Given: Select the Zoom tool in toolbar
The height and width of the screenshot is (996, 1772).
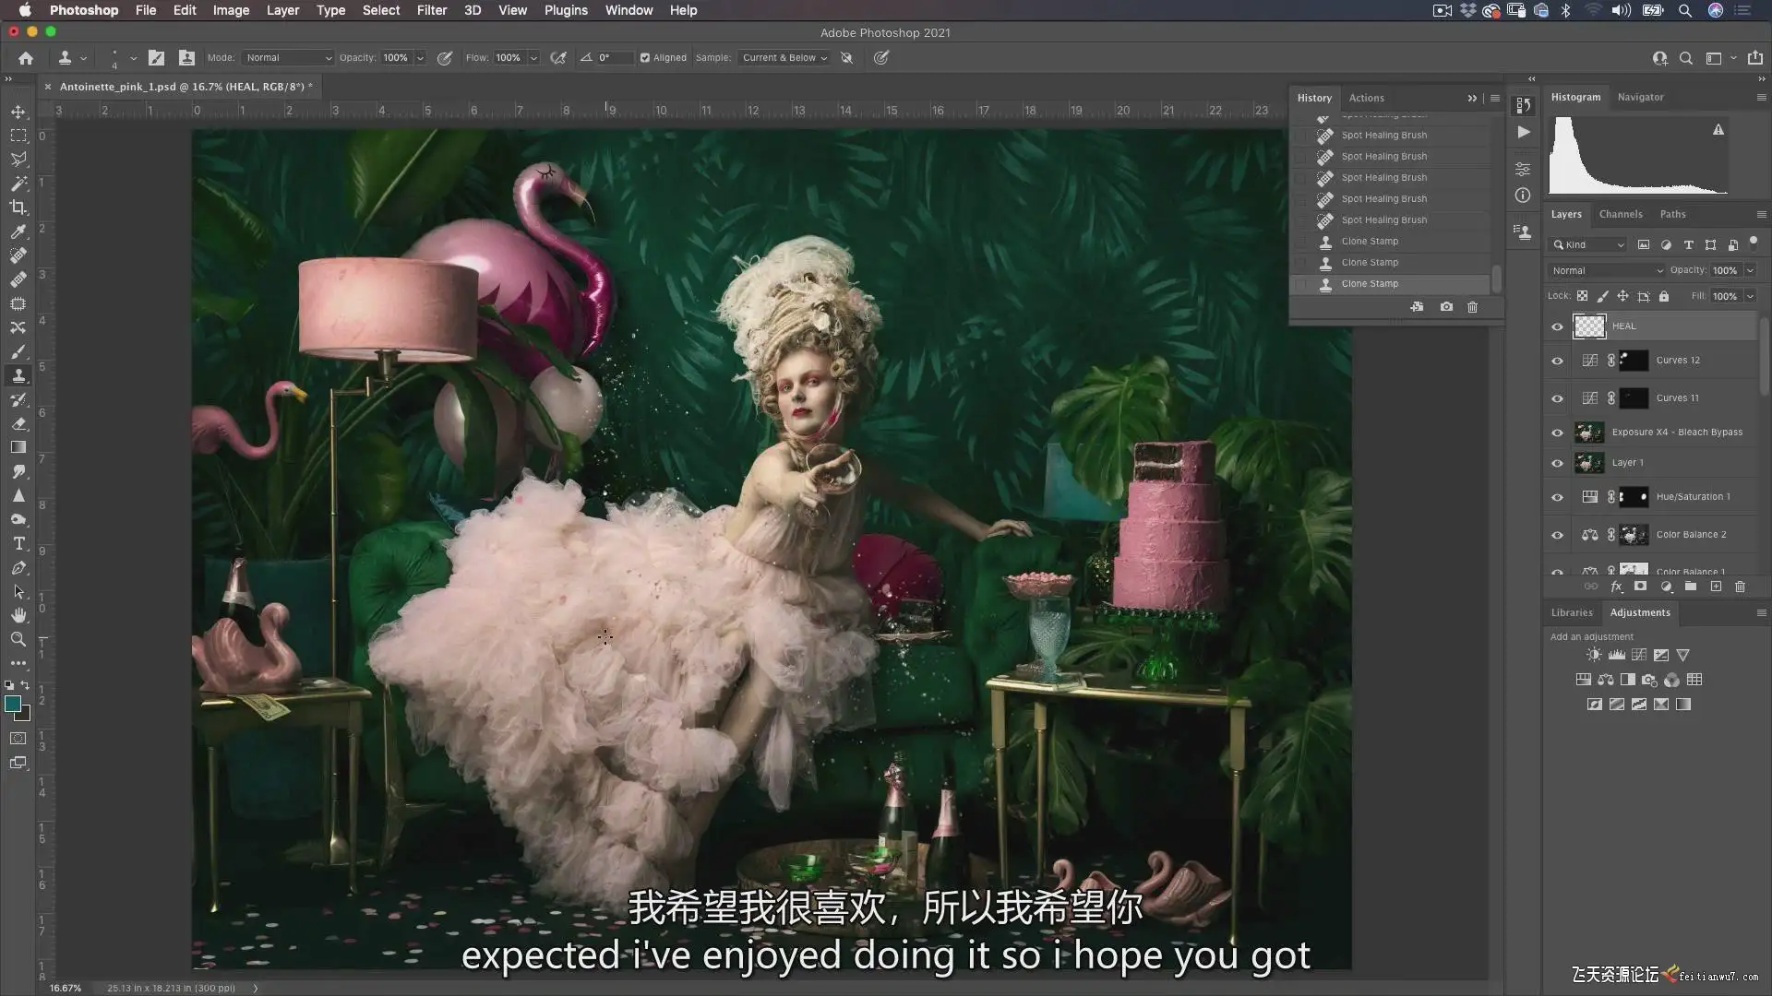Looking at the screenshot, I should (18, 639).
